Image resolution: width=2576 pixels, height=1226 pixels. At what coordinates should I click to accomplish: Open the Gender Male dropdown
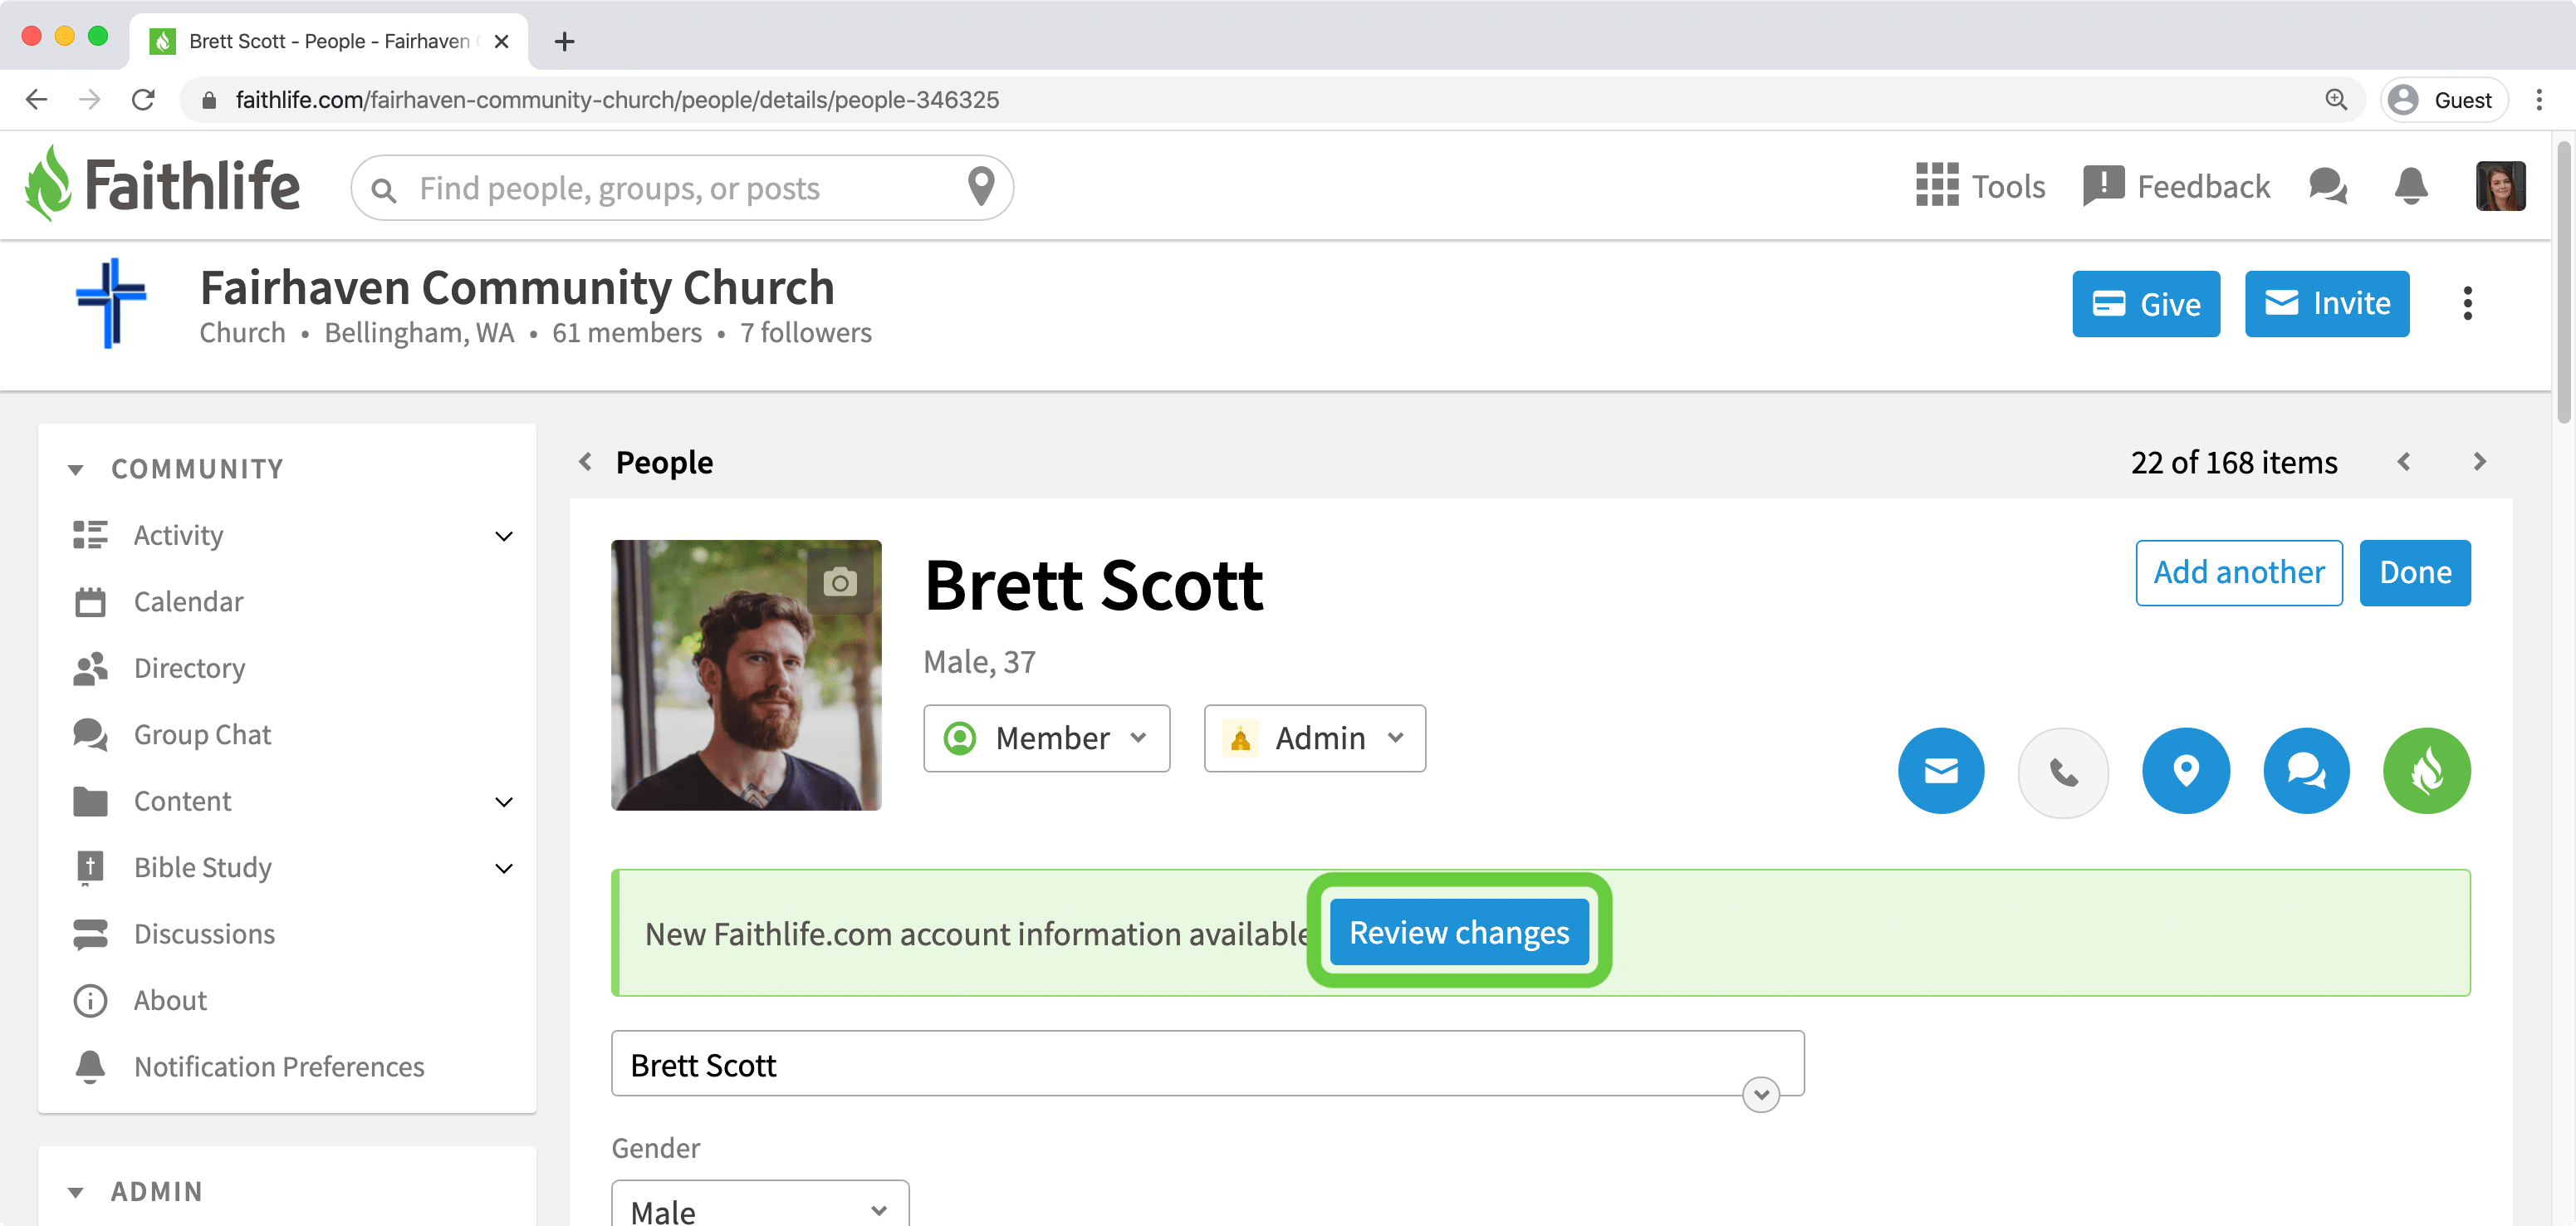pyautogui.click(x=760, y=1204)
